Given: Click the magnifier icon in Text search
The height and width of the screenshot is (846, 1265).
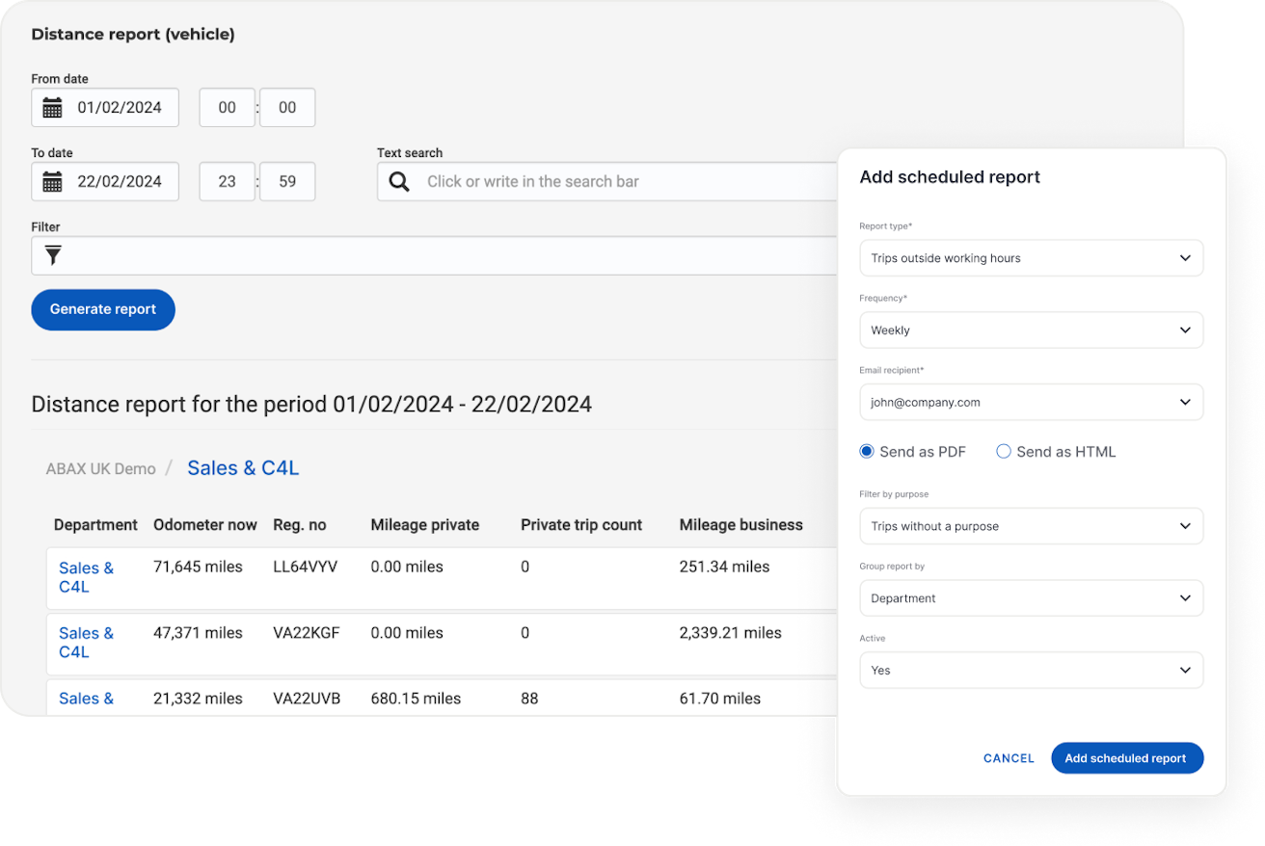Looking at the screenshot, I should pyautogui.click(x=398, y=181).
